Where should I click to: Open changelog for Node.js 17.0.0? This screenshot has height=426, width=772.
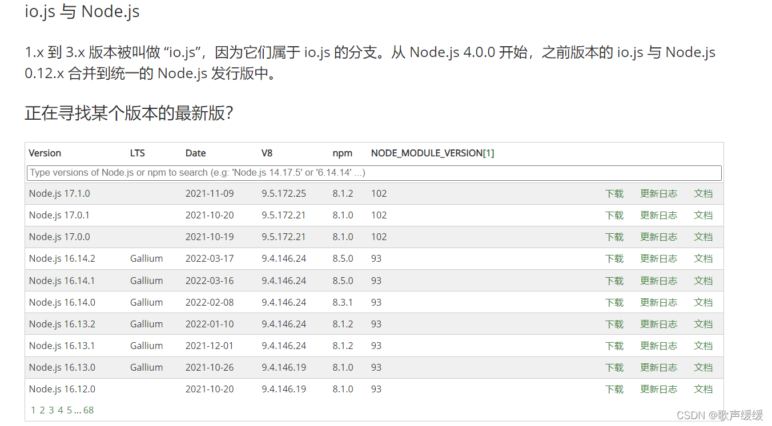(x=658, y=237)
